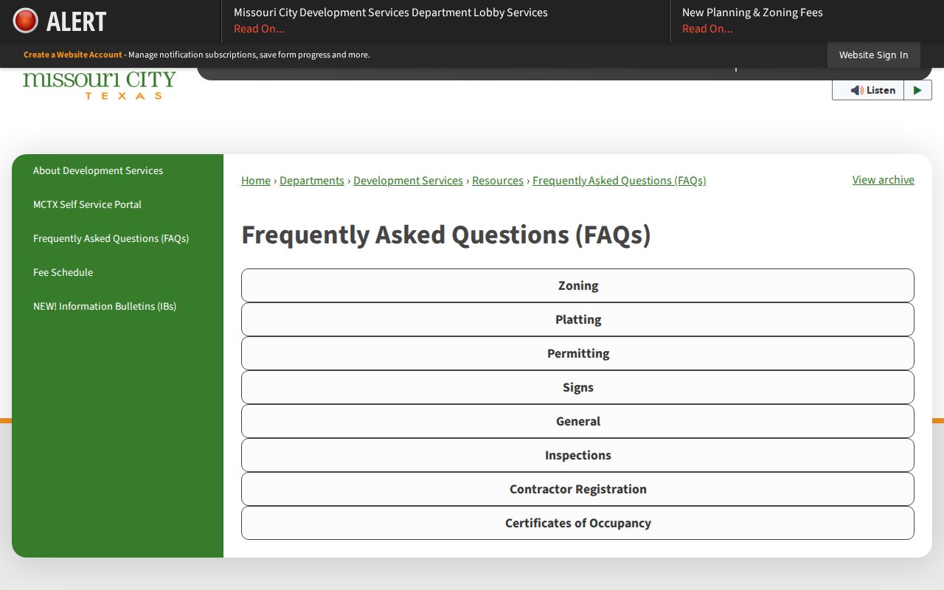This screenshot has height=590, width=944.
Task: Expand the Certificates of Occupancy section
Action: pos(577,523)
